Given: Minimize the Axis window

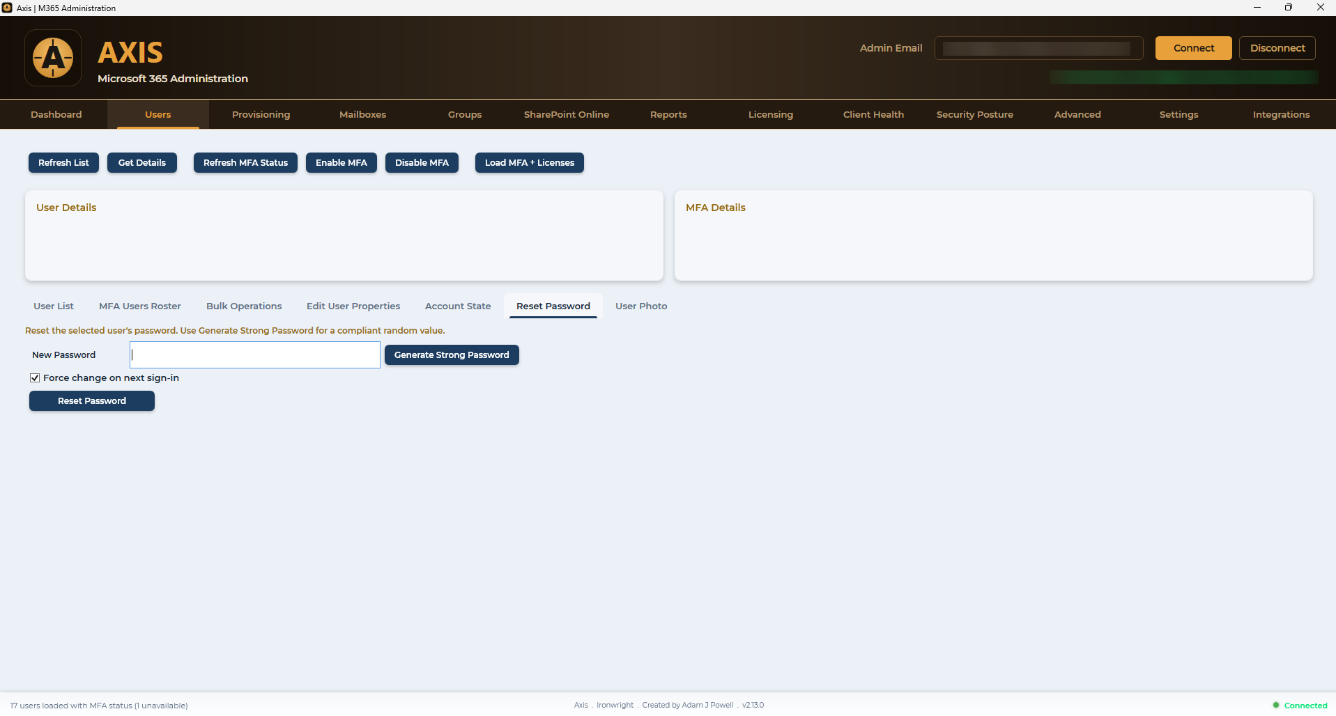Looking at the screenshot, I should (x=1257, y=8).
